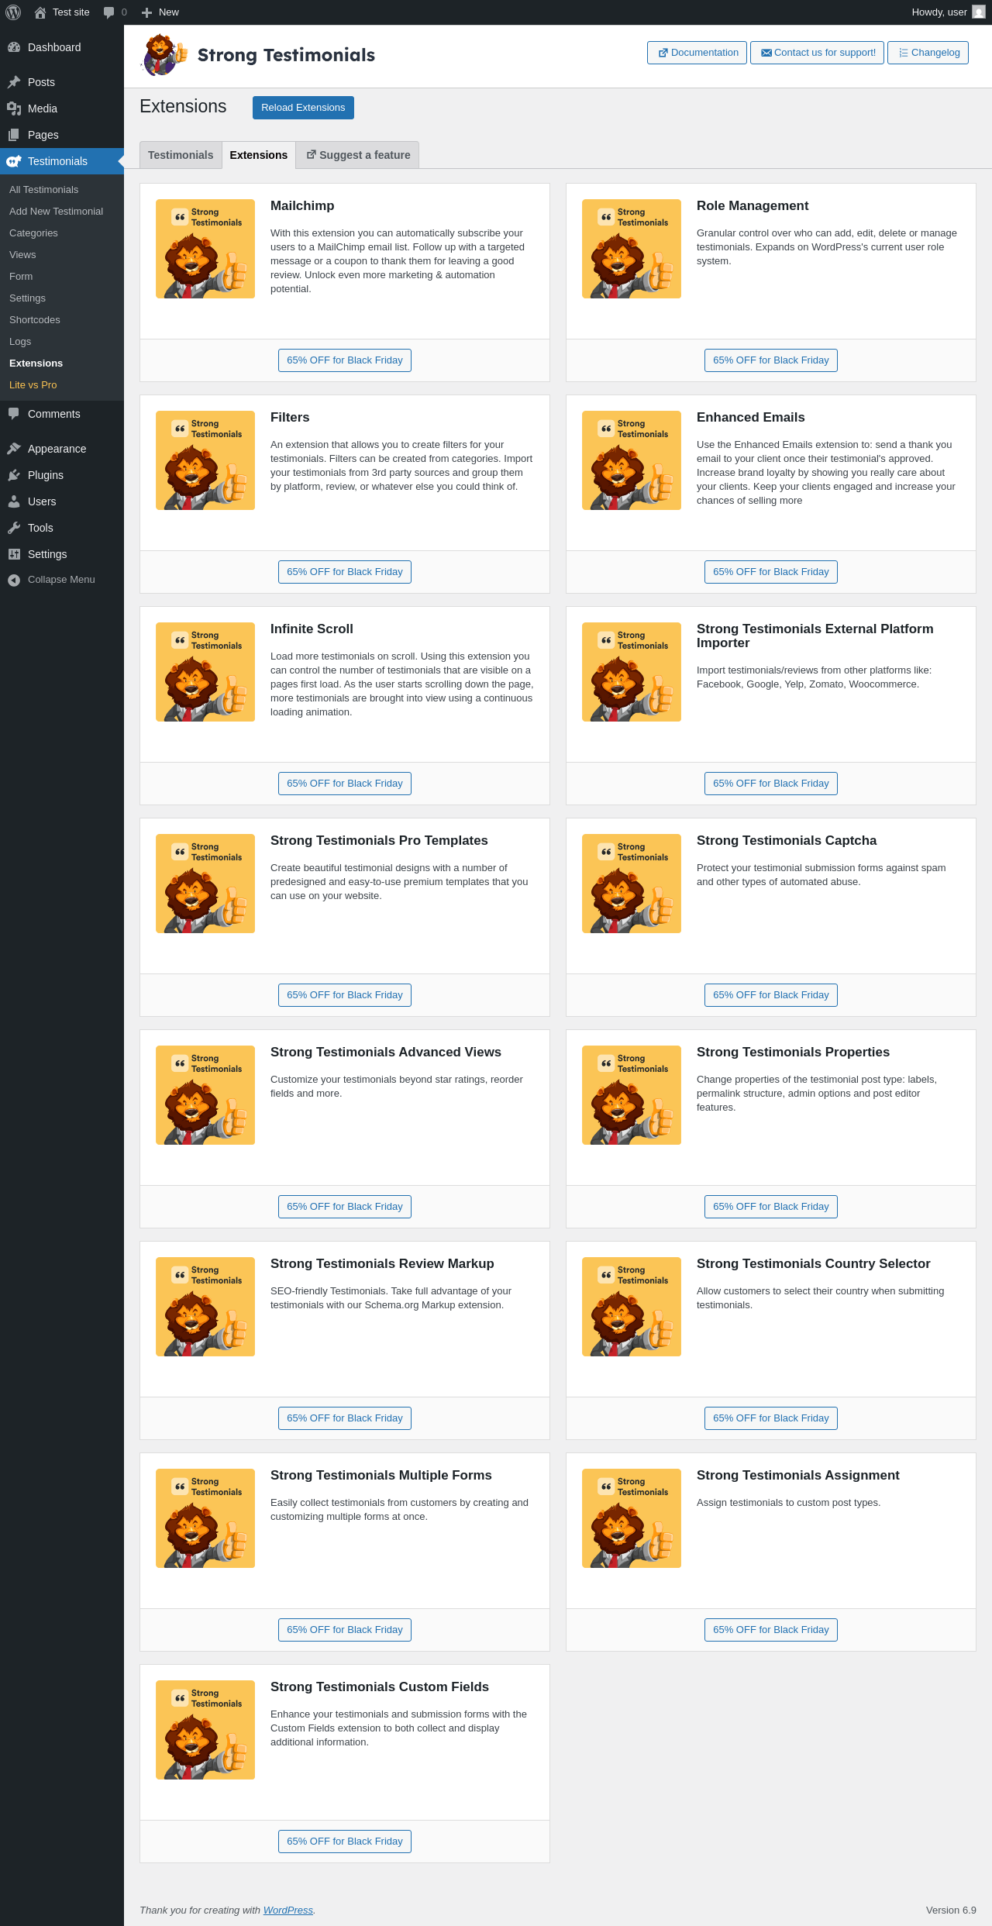
Task: Click Black Friday offer under Properties
Action: 771,1207
